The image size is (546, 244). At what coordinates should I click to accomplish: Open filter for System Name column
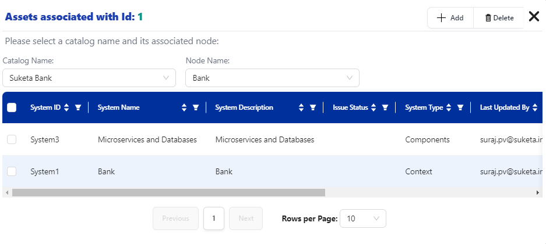196,107
